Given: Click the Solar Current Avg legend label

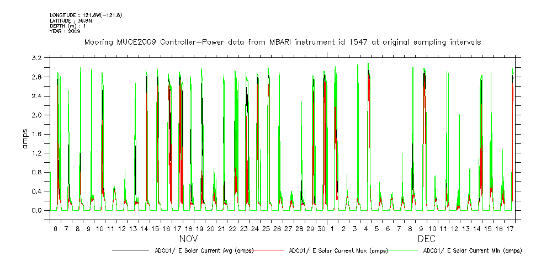Looking at the screenshot, I should click(204, 250).
